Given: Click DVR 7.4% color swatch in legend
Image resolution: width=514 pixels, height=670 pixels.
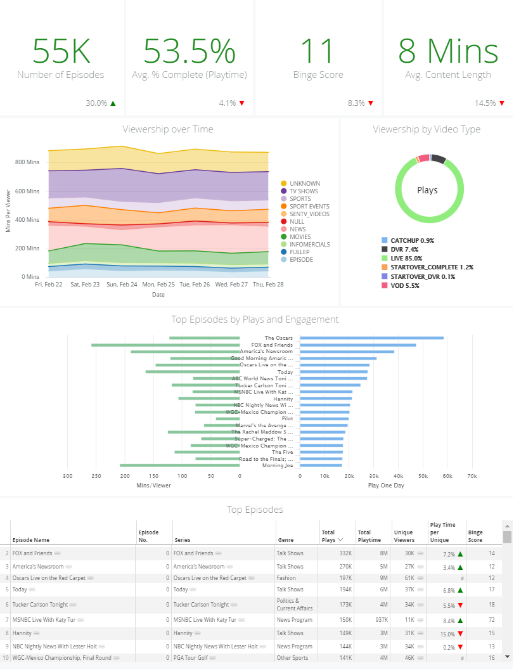Looking at the screenshot, I should 385,250.
